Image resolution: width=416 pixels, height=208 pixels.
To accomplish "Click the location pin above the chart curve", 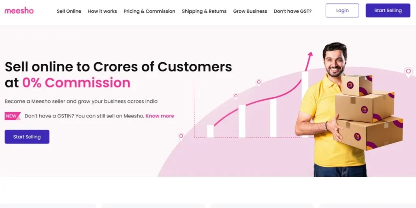I will click(x=258, y=83).
